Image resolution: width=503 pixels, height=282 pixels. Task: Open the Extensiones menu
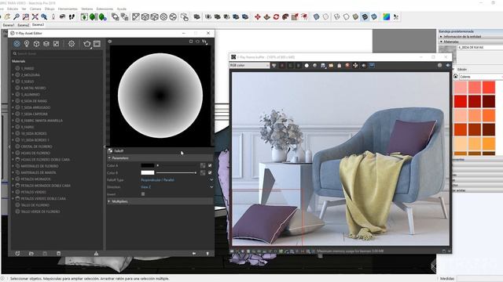105,9
